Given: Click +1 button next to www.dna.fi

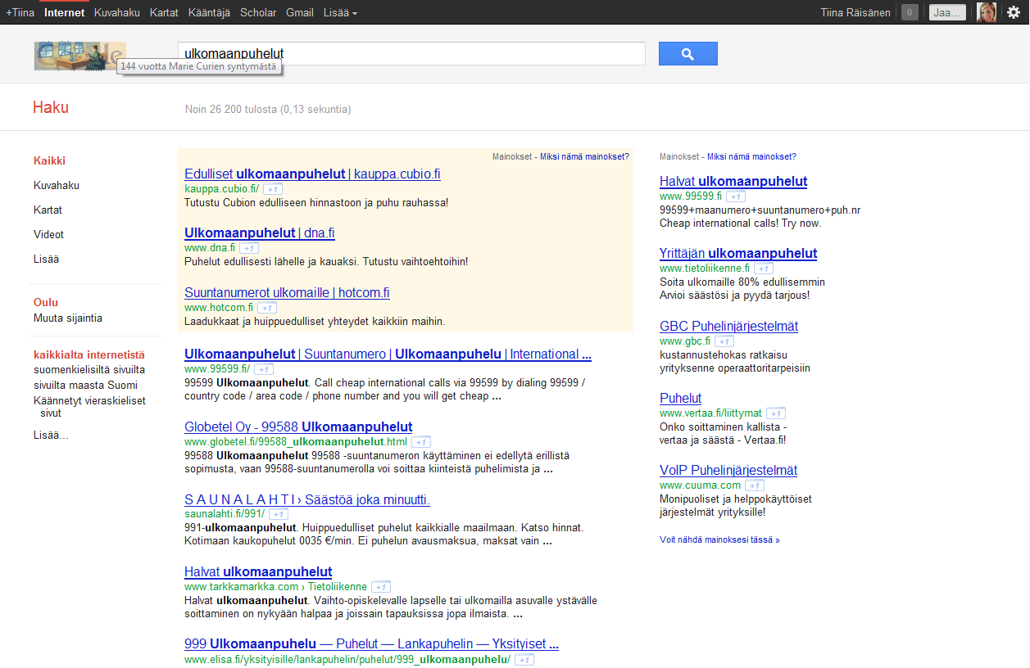Looking at the screenshot, I should coord(249,248).
